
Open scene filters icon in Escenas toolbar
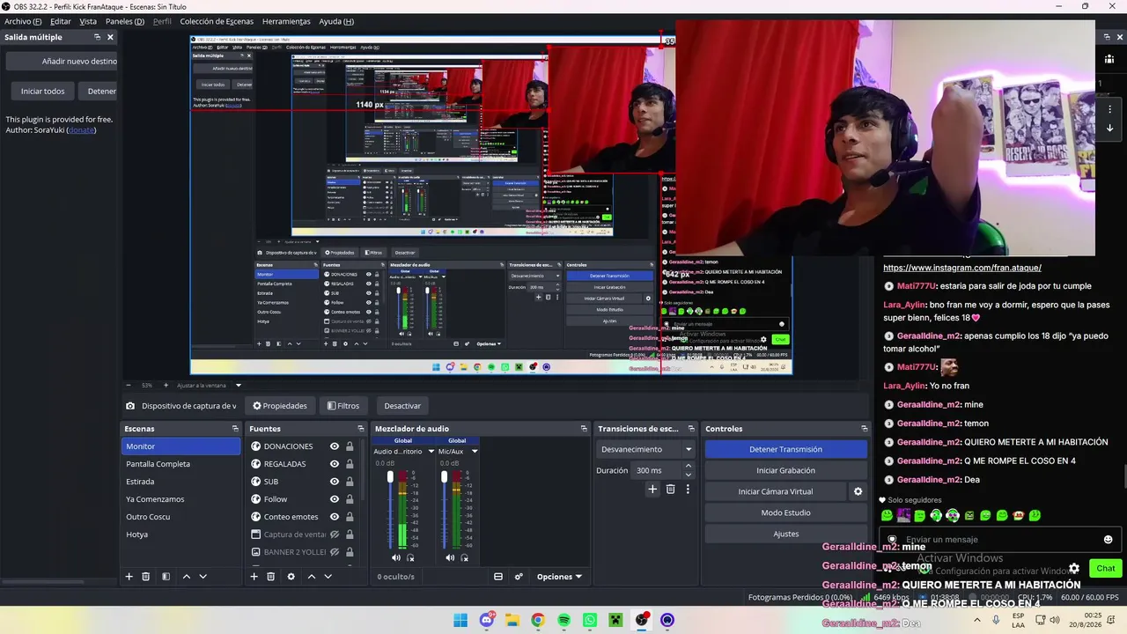(166, 577)
